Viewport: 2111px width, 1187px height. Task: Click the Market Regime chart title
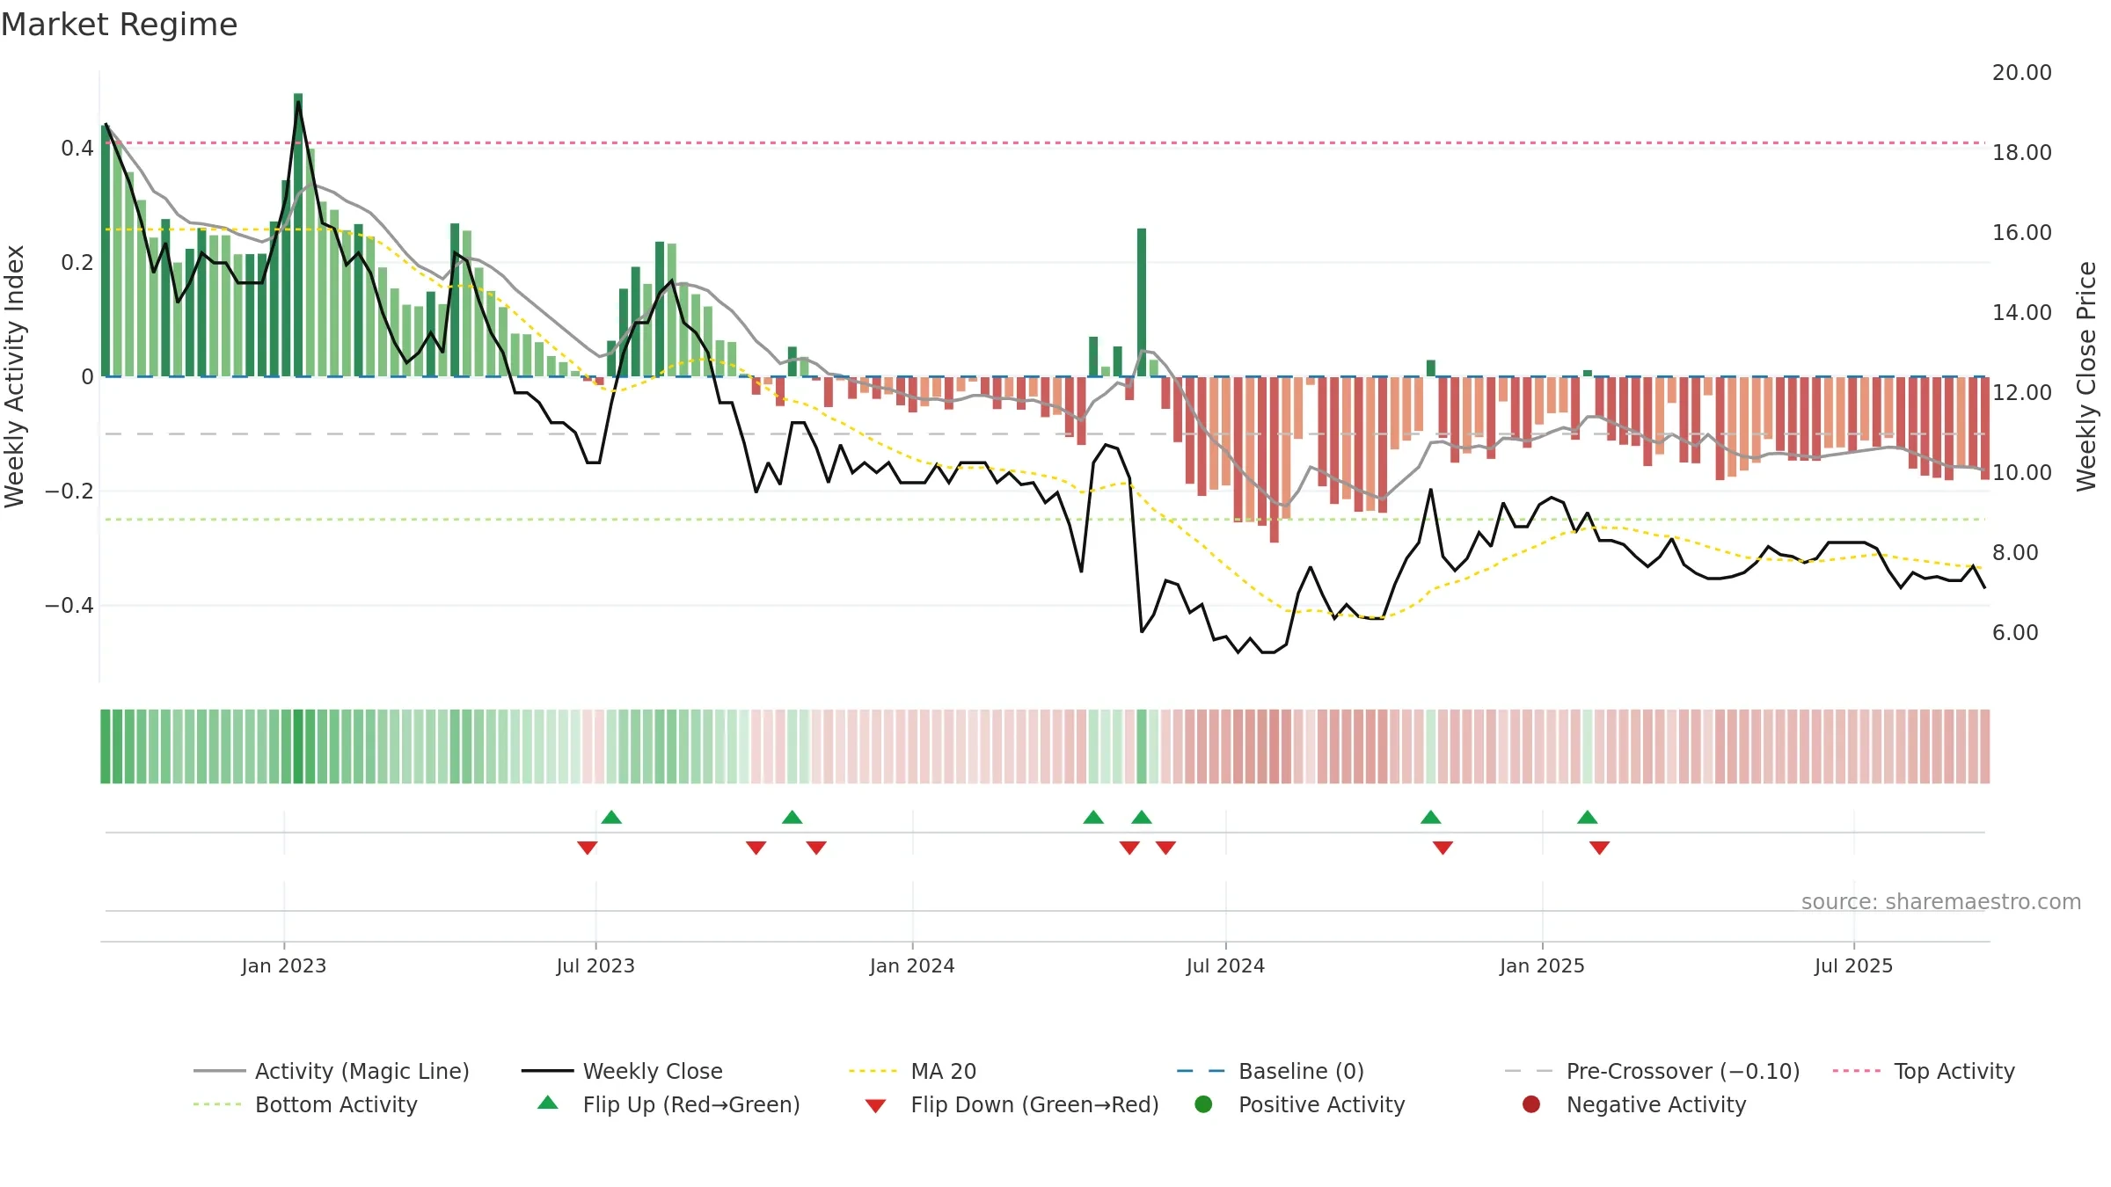[x=119, y=25]
